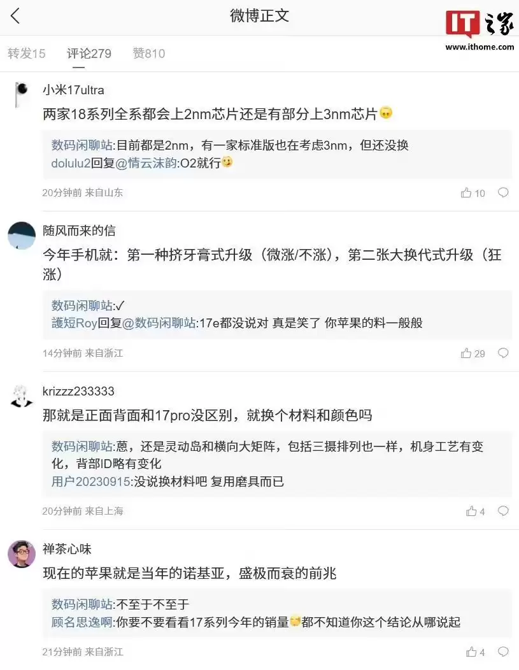This screenshot has width=519, height=670.
Task: Open replies via the comment bubble on 小米17ultra's post
Action: (503, 192)
